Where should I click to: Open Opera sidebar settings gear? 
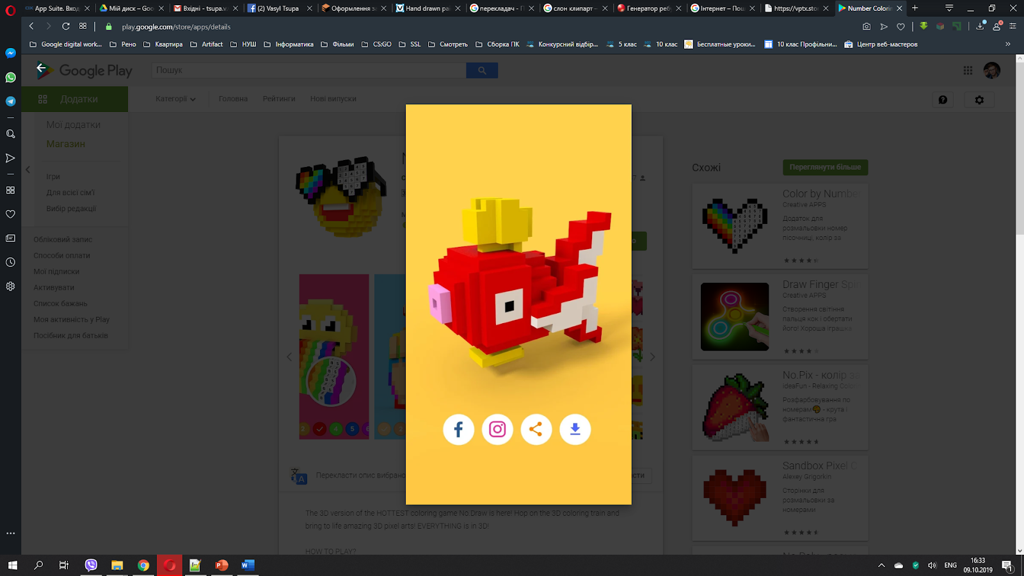(x=10, y=286)
